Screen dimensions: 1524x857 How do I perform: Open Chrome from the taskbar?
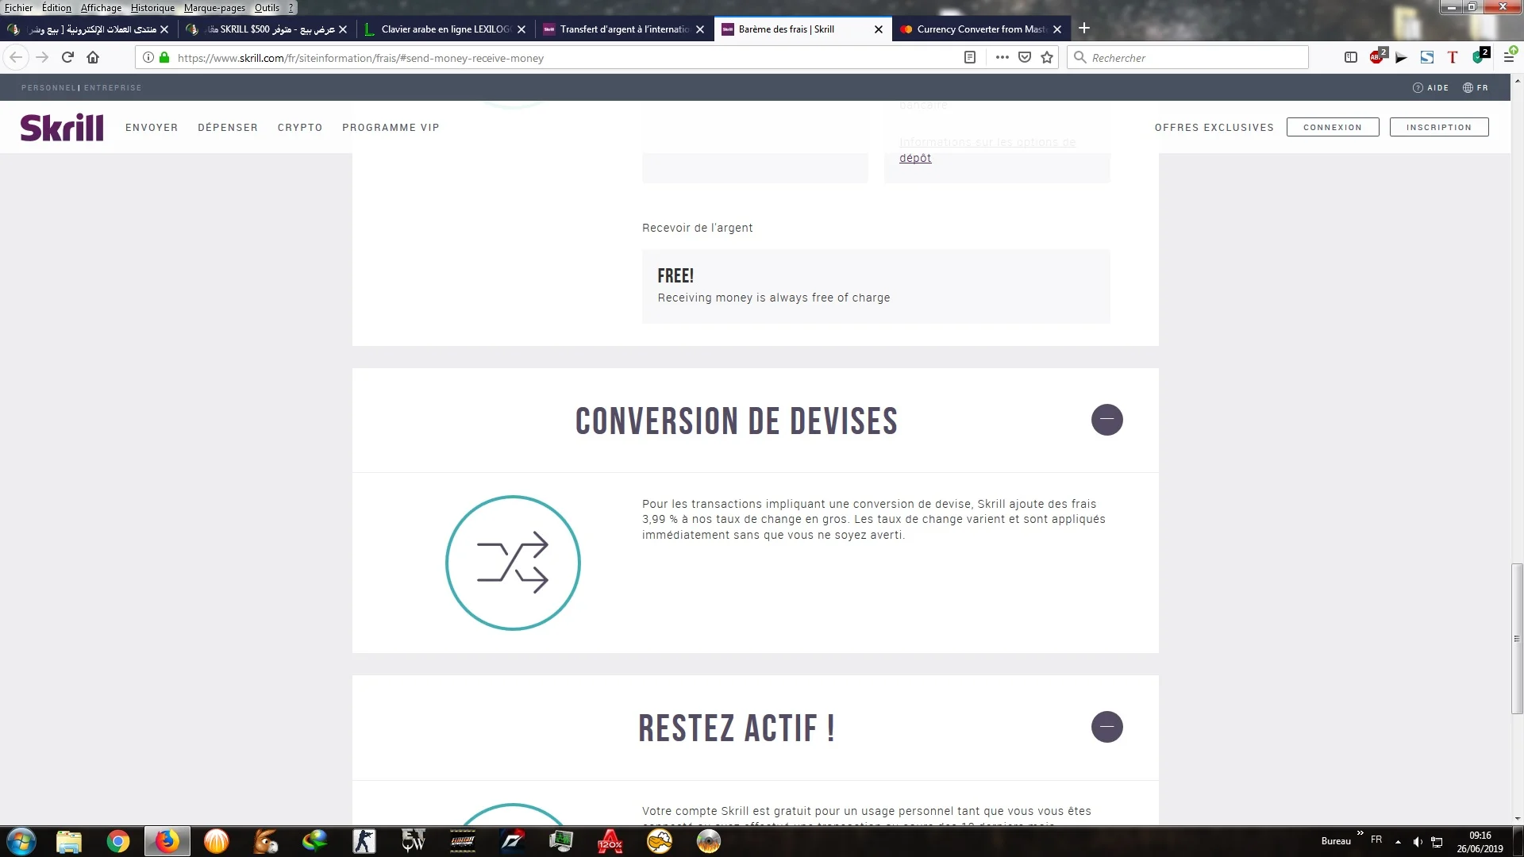tap(118, 841)
